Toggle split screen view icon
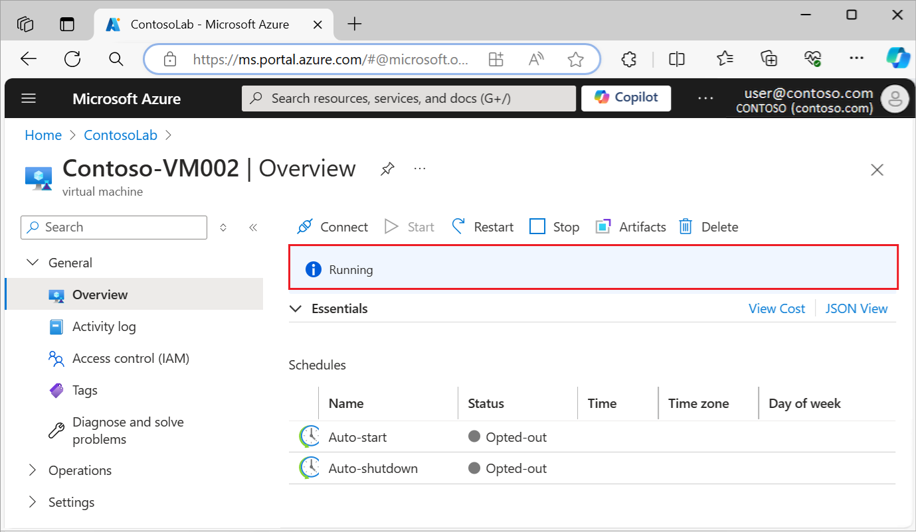 [x=677, y=59]
